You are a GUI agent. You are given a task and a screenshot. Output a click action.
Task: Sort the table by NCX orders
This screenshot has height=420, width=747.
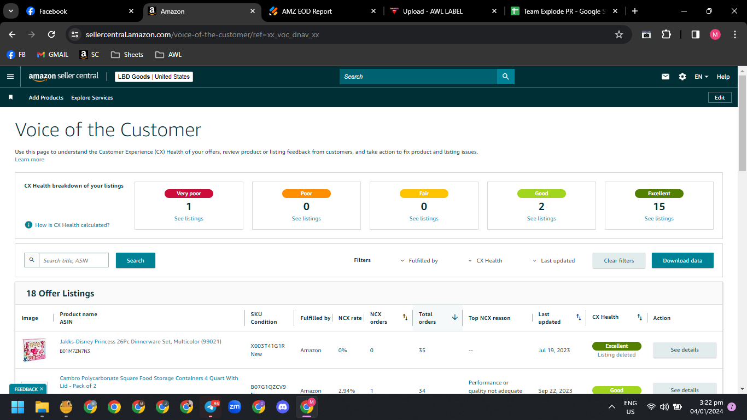click(405, 317)
